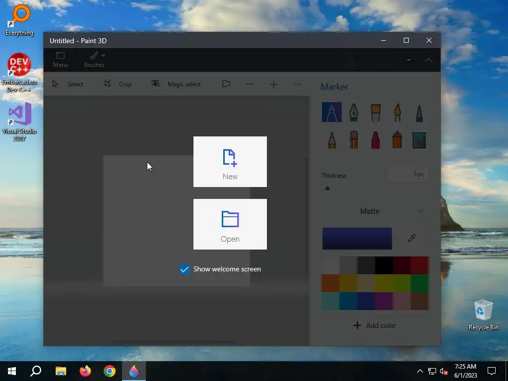508x381 pixels.
Task: Choose the purple color swatch
Action: [x=384, y=301]
